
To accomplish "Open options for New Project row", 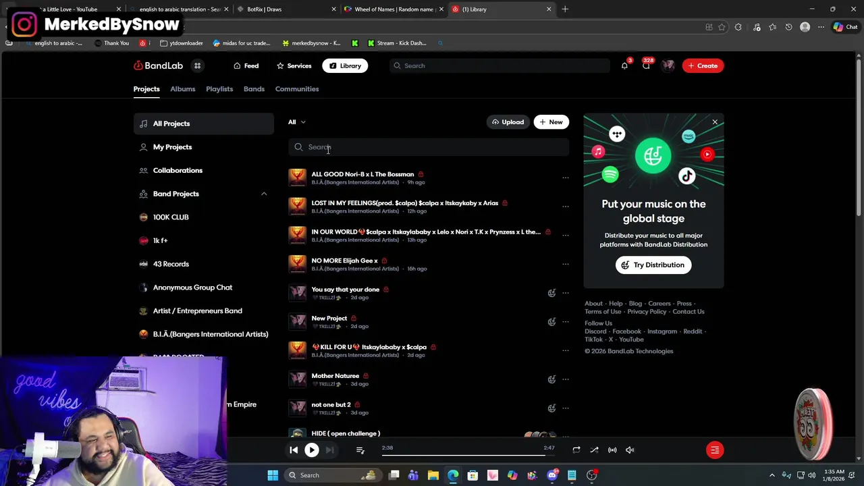I will (x=566, y=322).
